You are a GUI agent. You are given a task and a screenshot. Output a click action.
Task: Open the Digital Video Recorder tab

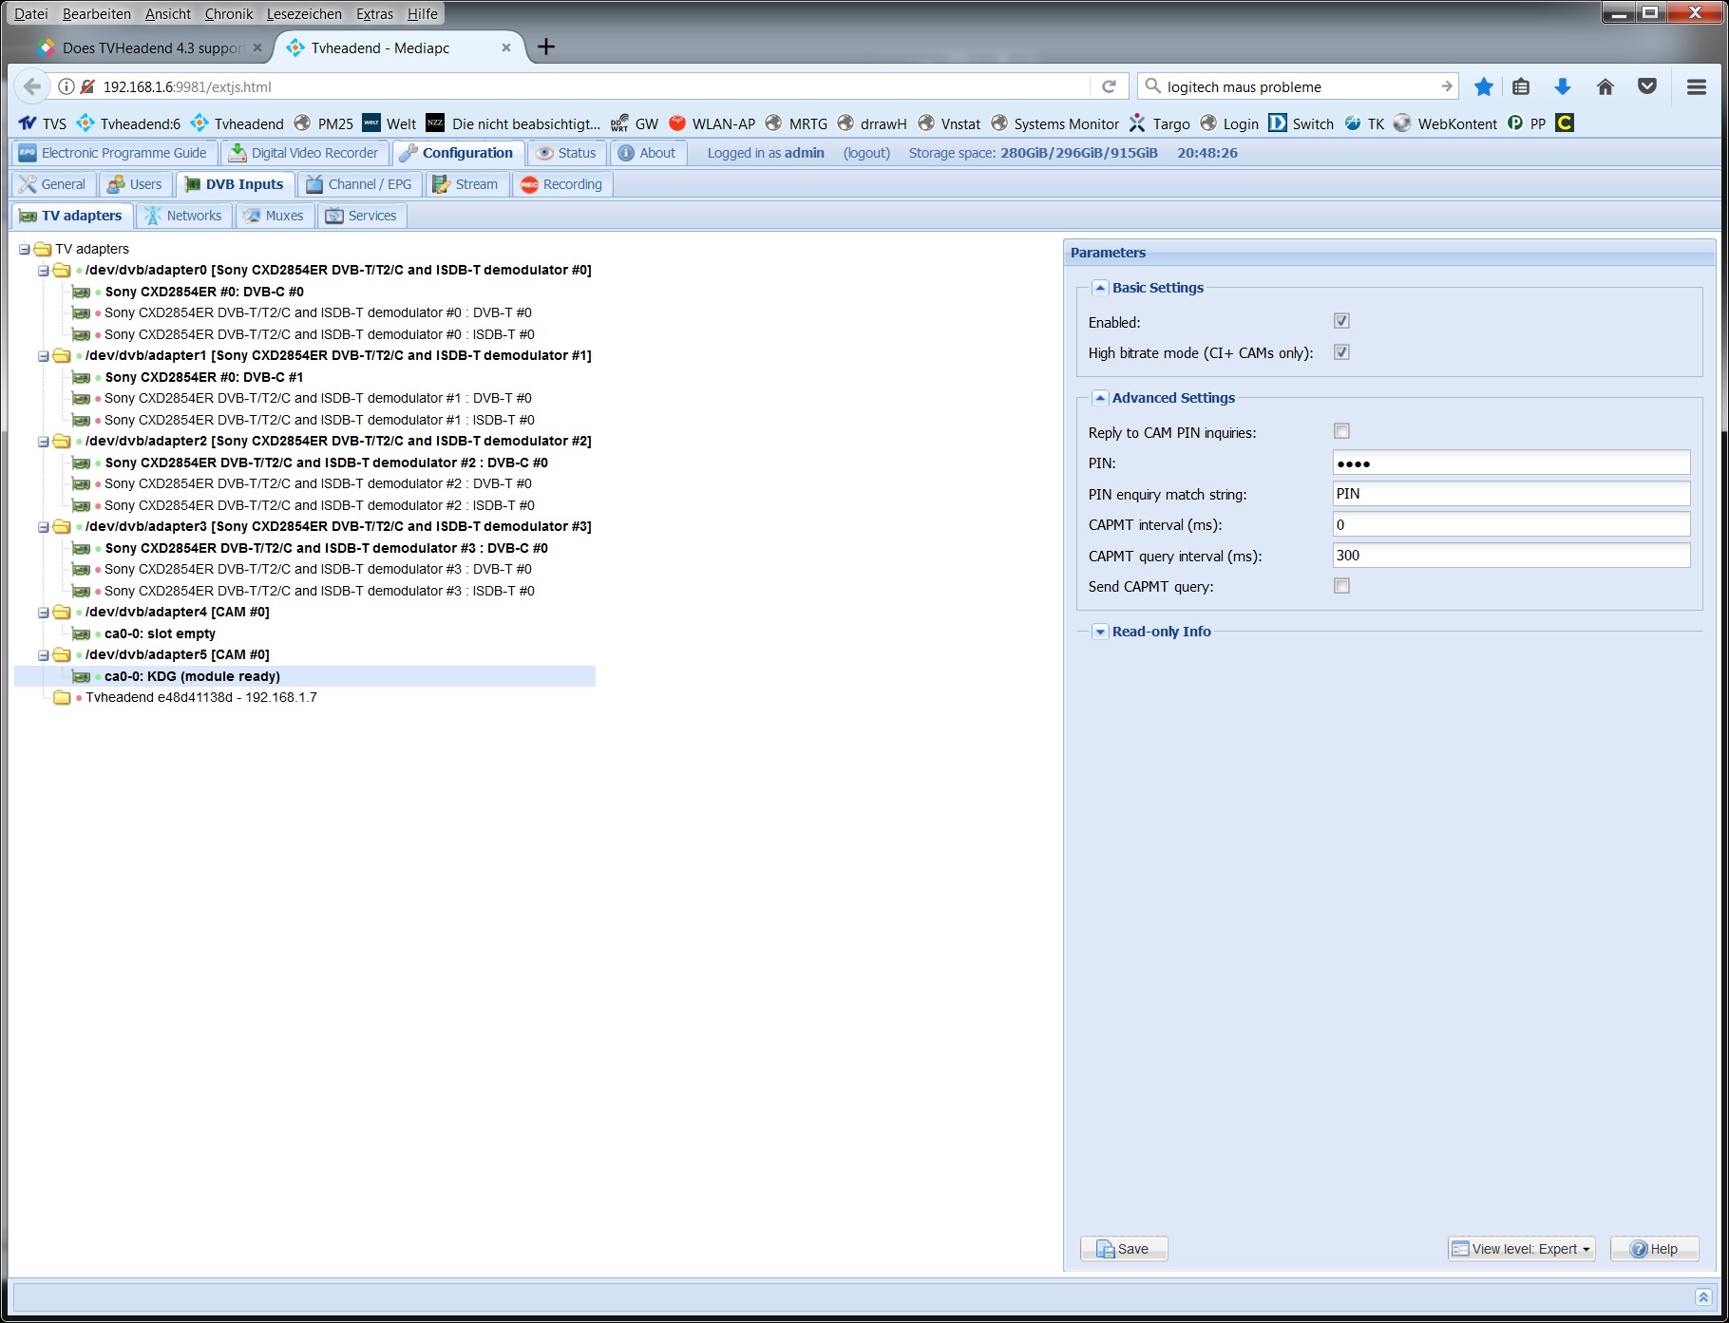click(x=304, y=153)
